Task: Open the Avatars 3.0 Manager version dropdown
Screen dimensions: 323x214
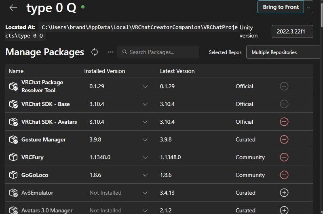Action: tap(145, 210)
